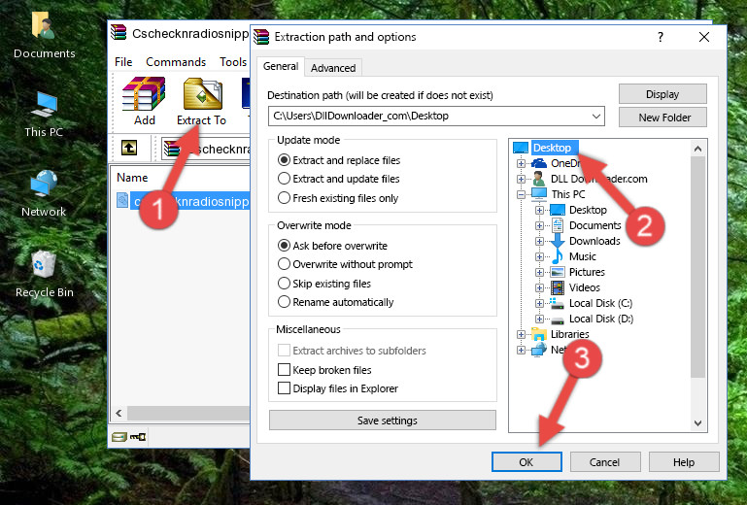This screenshot has height=505, width=747.
Task: Open the Recycle Bin desktop icon
Action: pyautogui.click(x=44, y=274)
